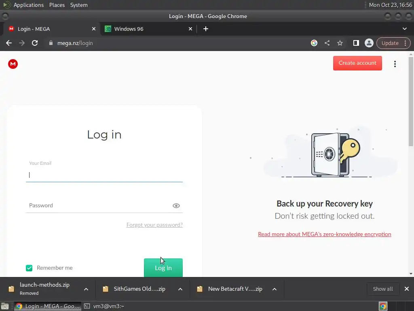Uncheck the Remember me checkbox
This screenshot has width=414, height=311.
tap(29, 268)
